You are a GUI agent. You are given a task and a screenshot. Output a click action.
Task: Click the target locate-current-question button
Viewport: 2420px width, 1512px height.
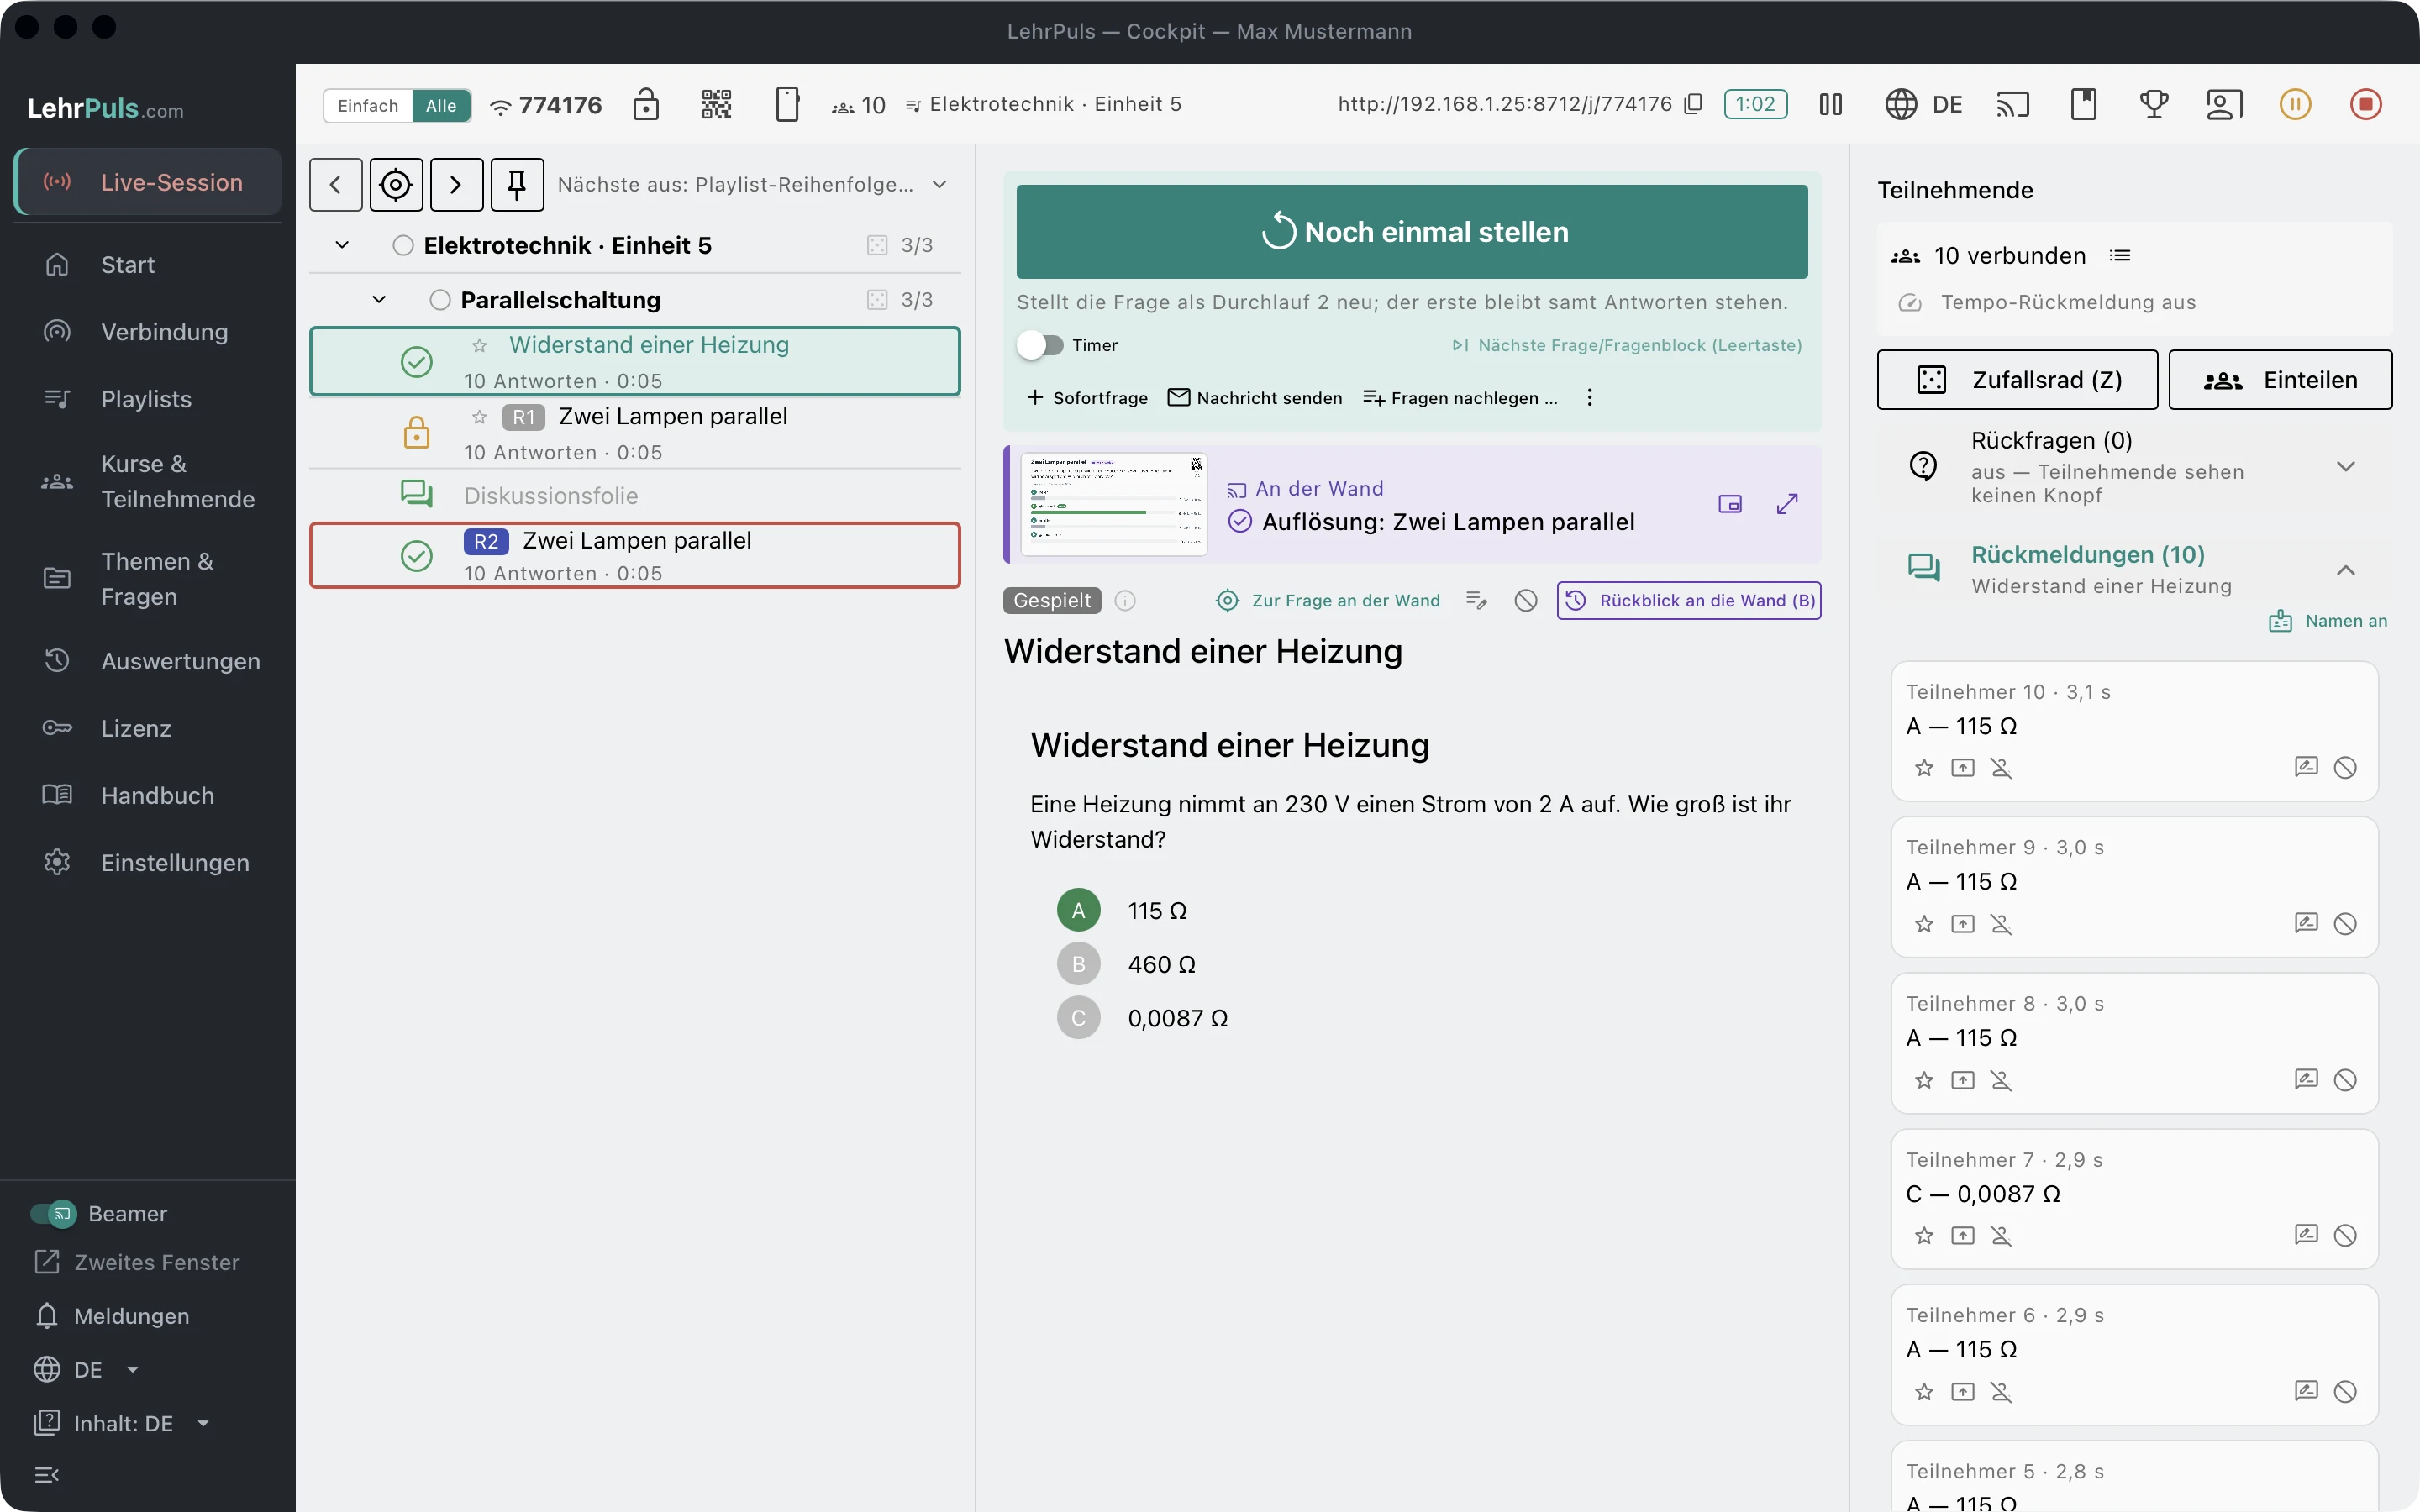(396, 185)
